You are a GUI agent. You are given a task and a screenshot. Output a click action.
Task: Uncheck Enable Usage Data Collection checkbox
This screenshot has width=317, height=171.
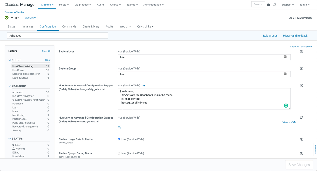(119, 139)
